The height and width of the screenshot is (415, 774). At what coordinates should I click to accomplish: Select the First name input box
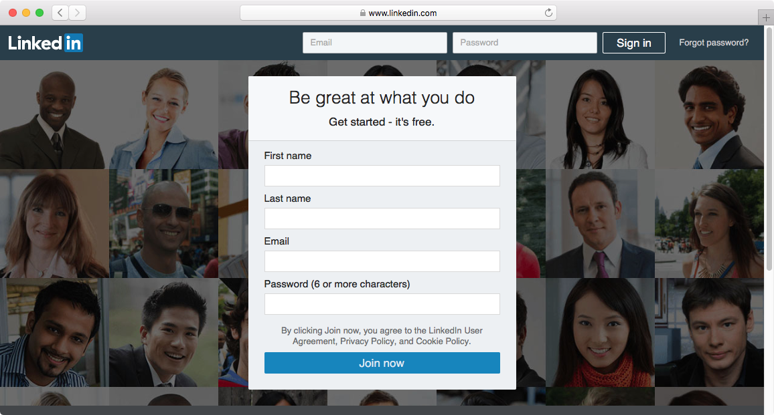[x=382, y=176]
